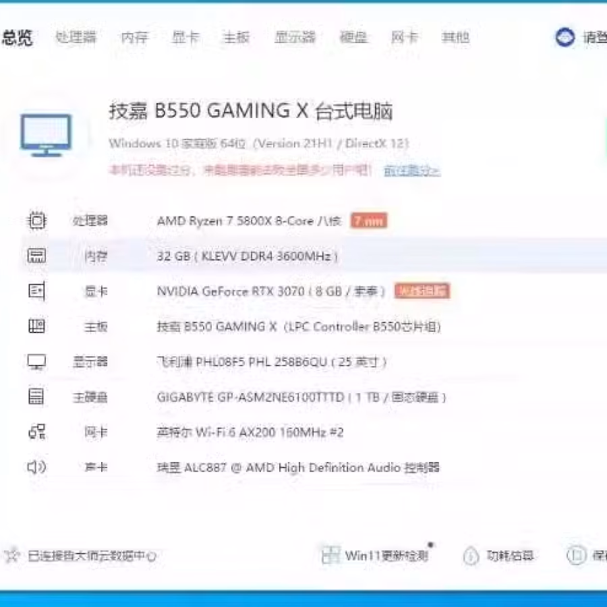Select 瑞昱 ALC887 audio controller text

coord(298,467)
